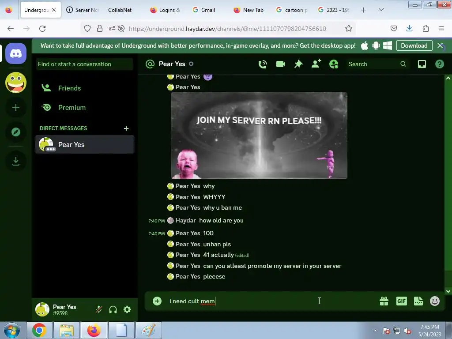This screenshot has width=452, height=339.
Task: Open the inbox icon
Action: click(422, 64)
